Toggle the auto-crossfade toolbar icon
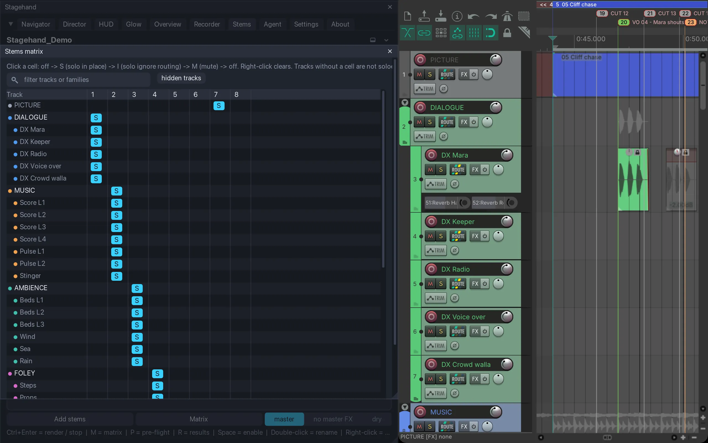 [x=407, y=33]
